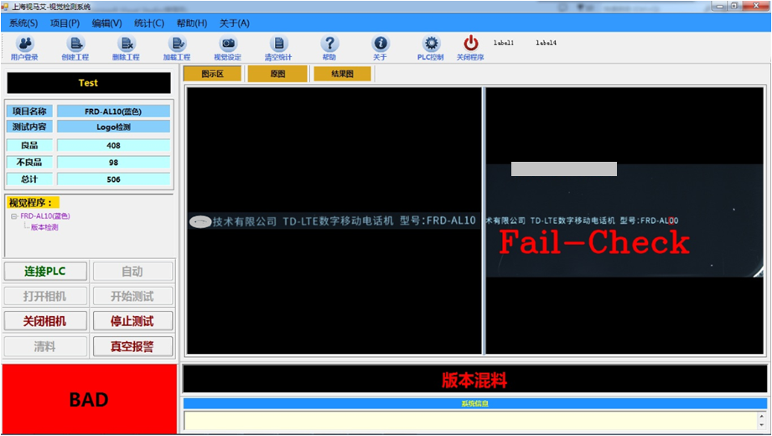Open the 统计(C) menu
The width and height of the screenshot is (772, 436).
[149, 23]
